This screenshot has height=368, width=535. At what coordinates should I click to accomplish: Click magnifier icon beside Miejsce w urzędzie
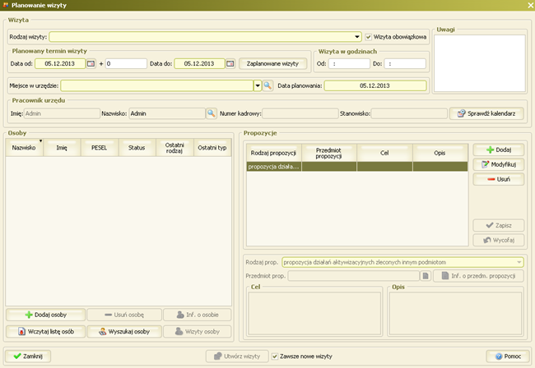(x=267, y=85)
